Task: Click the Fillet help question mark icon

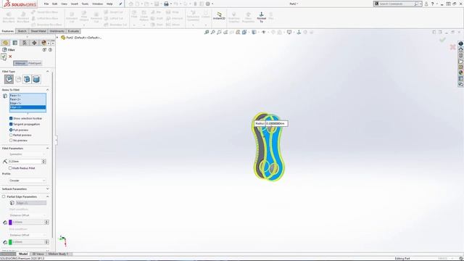Action: 50,50
